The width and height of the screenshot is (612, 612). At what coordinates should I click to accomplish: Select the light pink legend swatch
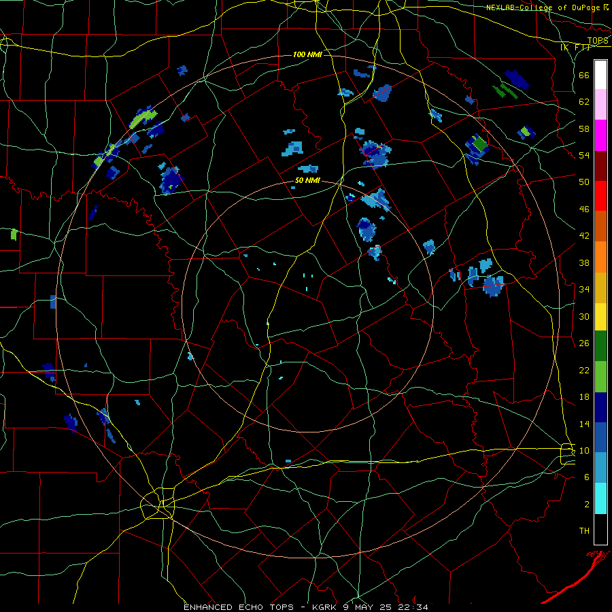tap(600, 105)
